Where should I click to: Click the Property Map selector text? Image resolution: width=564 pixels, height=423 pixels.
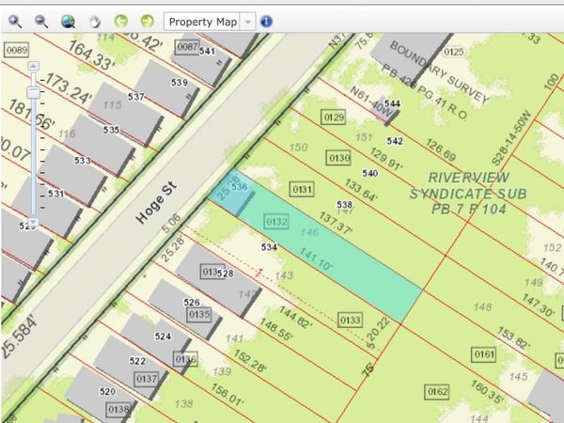(202, 21)
